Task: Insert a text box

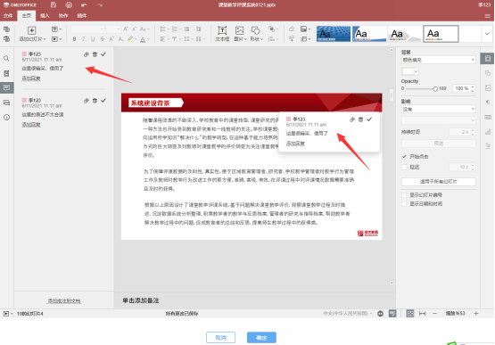Action: 222,34
